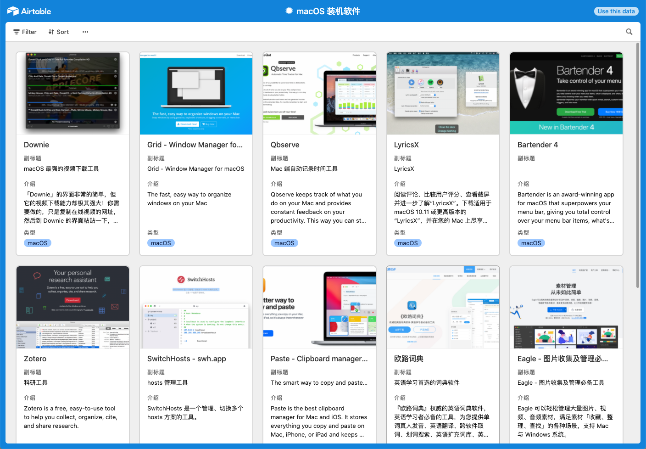Select the LyricsX card title
Screen dimensions: 646x449
(407, 145)
